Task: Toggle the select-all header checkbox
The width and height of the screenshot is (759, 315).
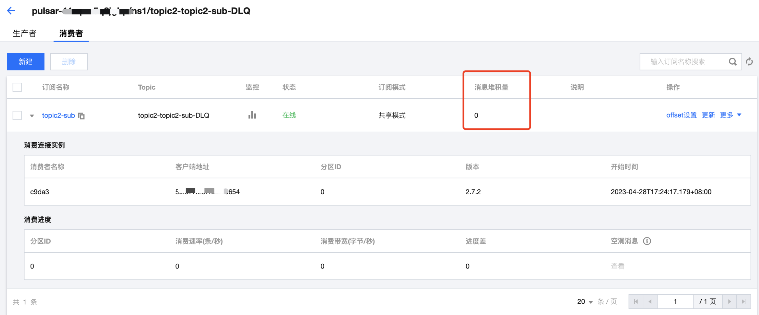Action: tap(17, 87)
